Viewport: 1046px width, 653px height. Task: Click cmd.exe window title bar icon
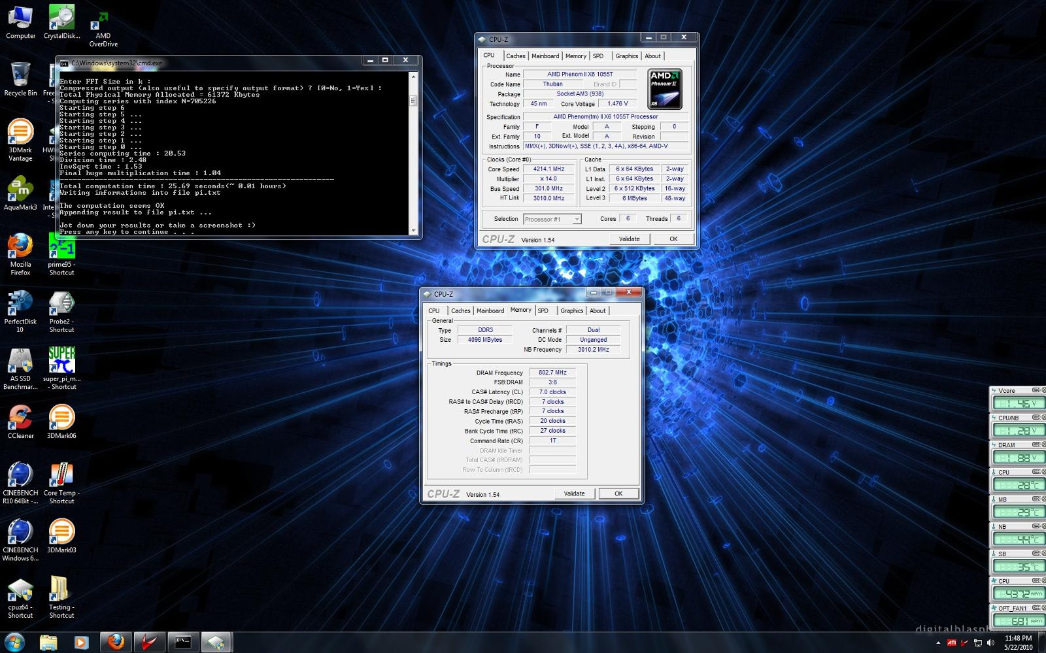tap(64, 63)
